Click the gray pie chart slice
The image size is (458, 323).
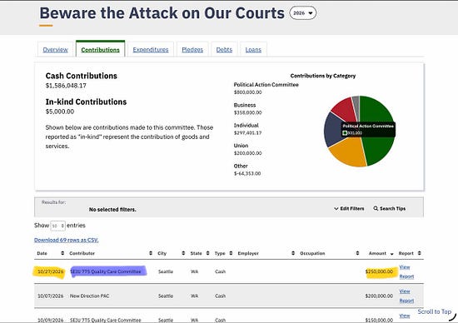(x=356, y=104)
